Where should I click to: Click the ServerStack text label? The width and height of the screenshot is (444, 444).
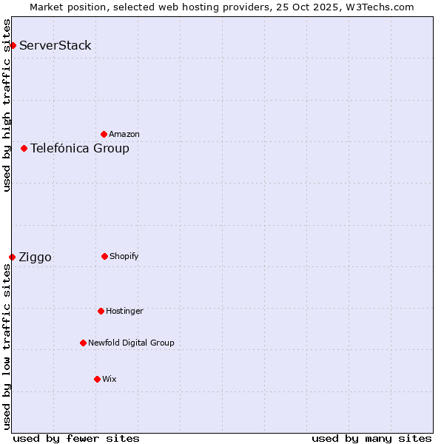point(55,46)
